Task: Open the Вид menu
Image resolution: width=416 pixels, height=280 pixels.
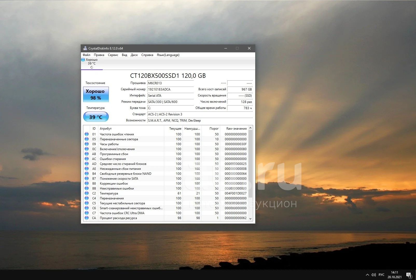Action: point(124,55)
